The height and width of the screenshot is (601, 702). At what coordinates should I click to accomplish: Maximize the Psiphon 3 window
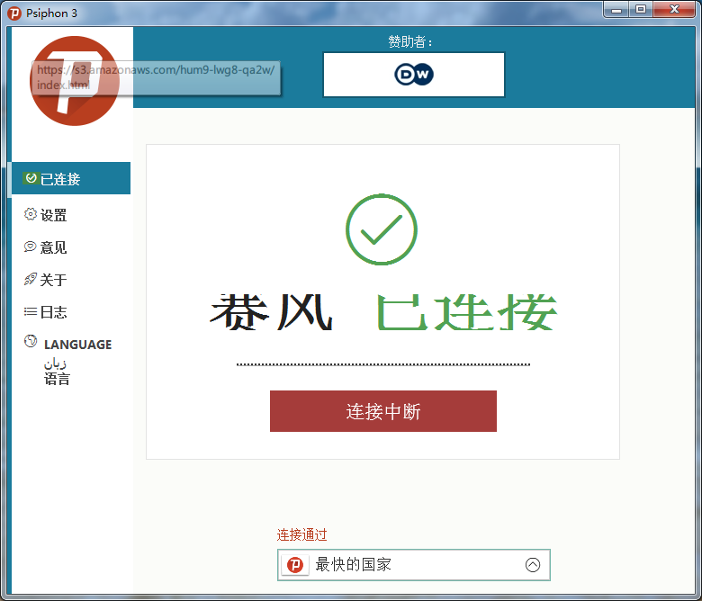pyautogui.click(x=641, y=9)
